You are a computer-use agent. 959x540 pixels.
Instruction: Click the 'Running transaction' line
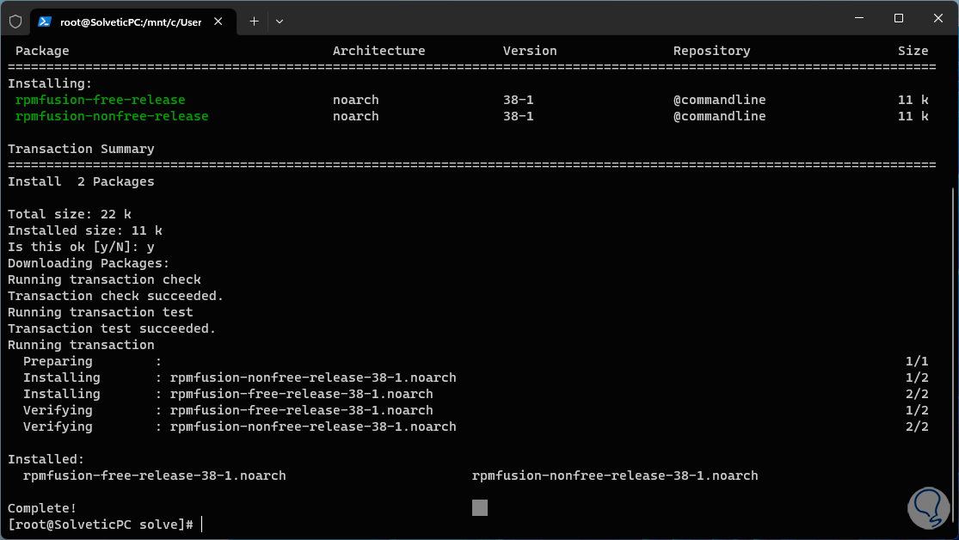coord(81,345)
